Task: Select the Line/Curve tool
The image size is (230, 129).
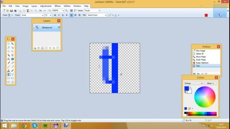Action: coord(13,75)
